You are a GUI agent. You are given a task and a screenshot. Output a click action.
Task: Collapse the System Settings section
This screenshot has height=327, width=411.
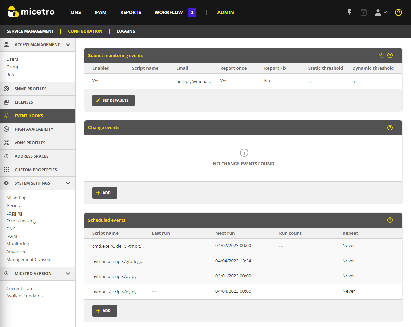coord(68,183)
